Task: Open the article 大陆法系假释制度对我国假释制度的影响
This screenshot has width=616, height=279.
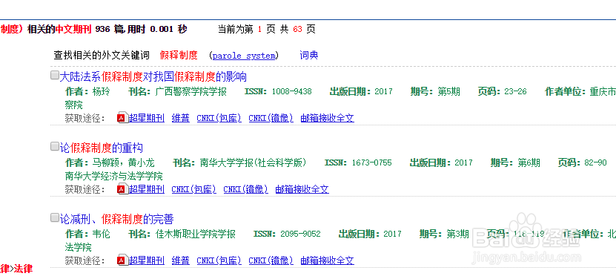Action: pyautogui.click(x=153, y=76)
